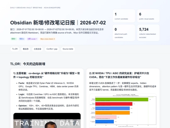The height and width of the screenshot is (128, 170).
Task: Click the Opinion bullet about 100×、60×、40×
Action: (x=49, y=107)
